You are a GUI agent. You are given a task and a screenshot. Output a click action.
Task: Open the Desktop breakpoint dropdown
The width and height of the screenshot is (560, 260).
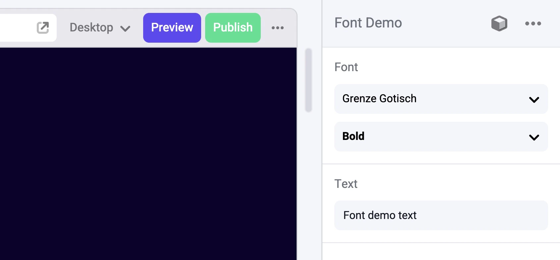[x=100, y=28]
